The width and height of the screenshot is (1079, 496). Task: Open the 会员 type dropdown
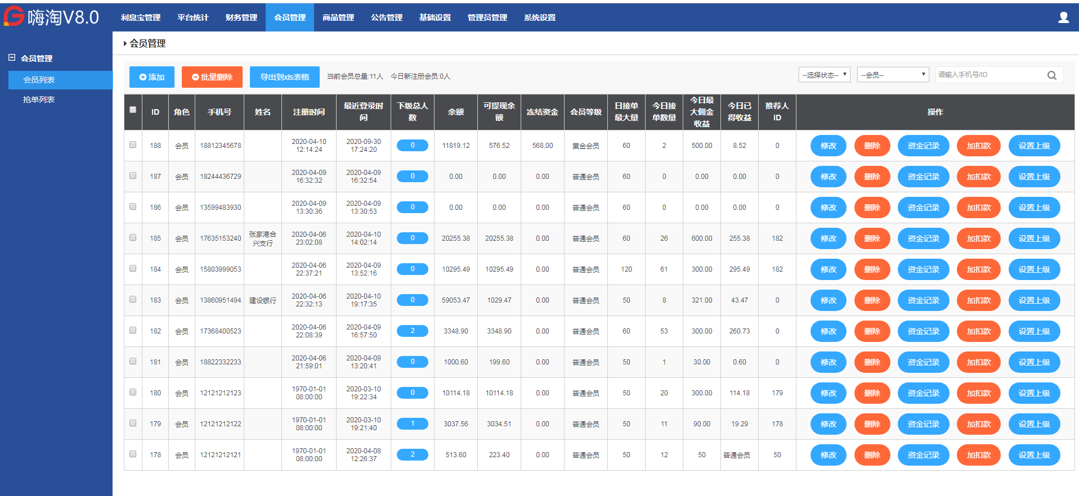coord(892,75)
